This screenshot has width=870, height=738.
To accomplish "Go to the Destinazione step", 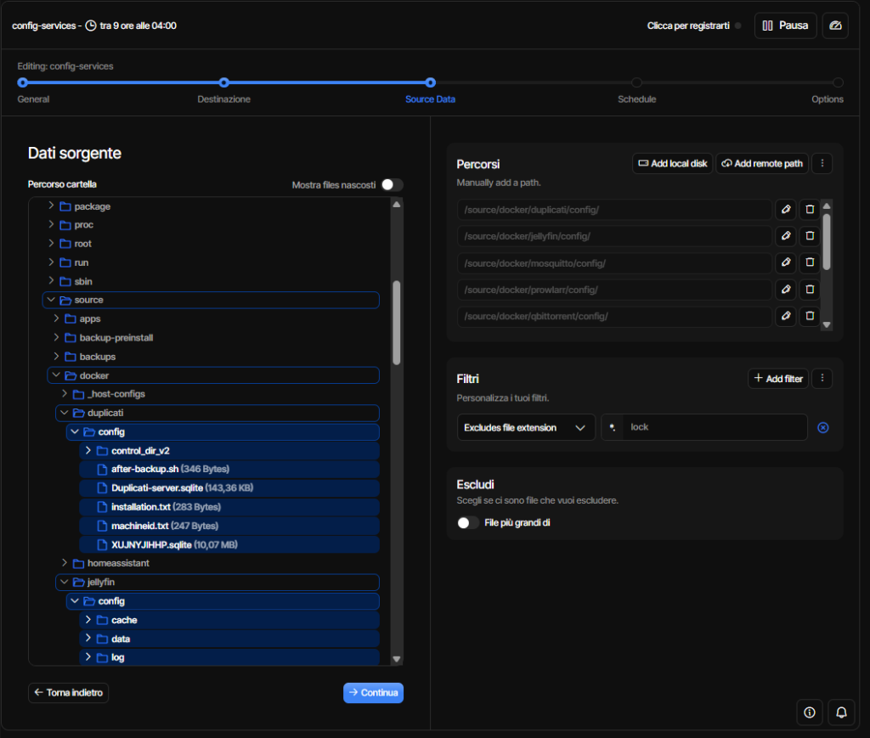I will pyautogui.click(x=224, y=82).
